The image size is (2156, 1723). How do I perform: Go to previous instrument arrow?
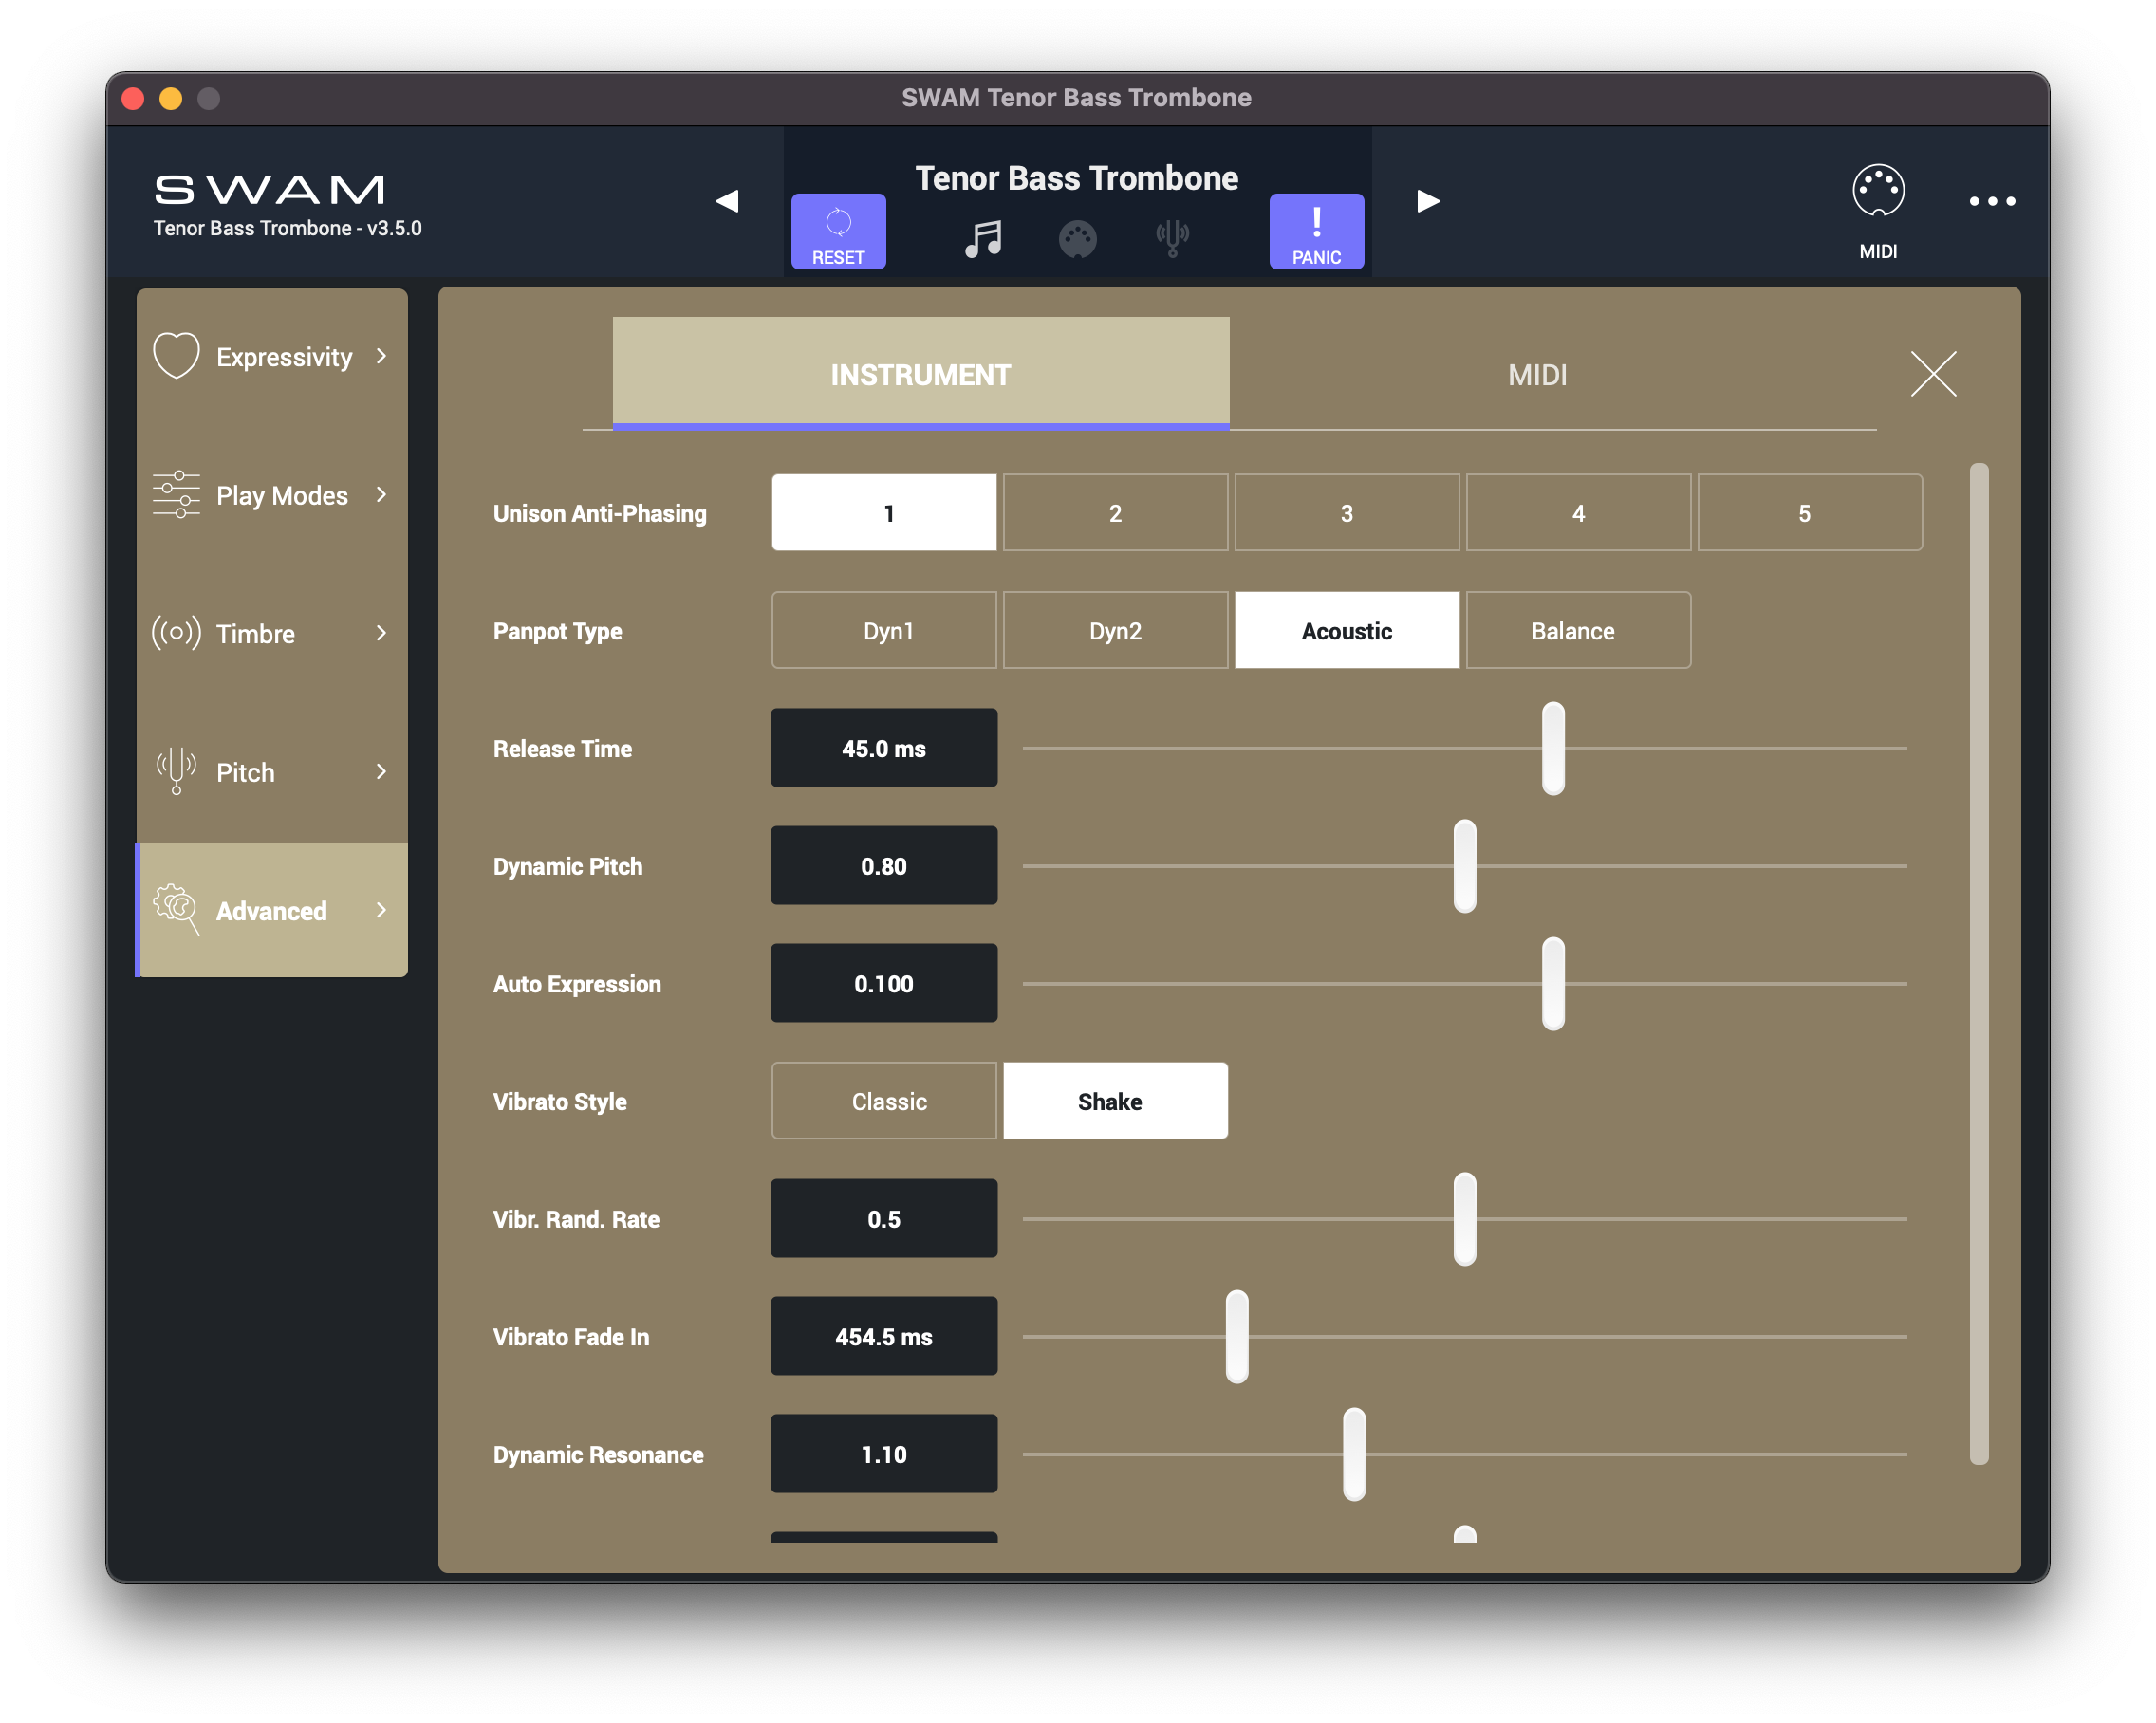point(727,201)
